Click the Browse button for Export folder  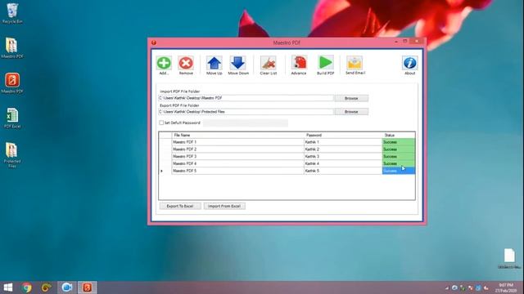tap(351, 112)
